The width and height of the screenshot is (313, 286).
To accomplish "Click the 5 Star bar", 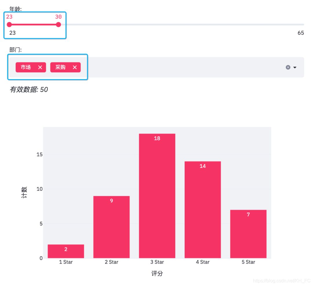I will click(x=248, y=234).
